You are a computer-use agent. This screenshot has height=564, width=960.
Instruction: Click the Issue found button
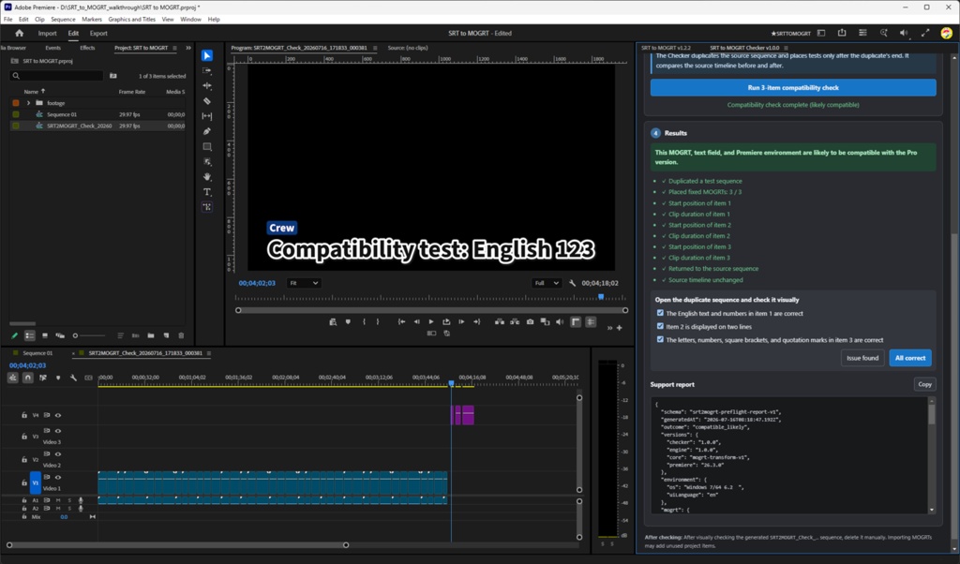[x=862, y=358]
